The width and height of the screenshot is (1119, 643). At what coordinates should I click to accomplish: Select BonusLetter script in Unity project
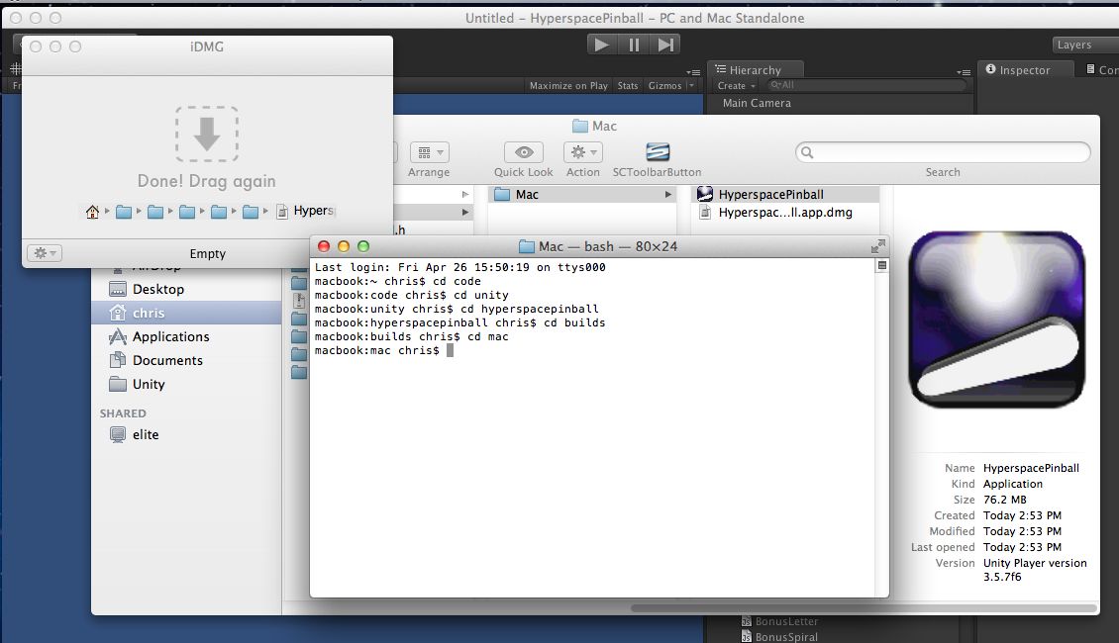tap(779, 621)
